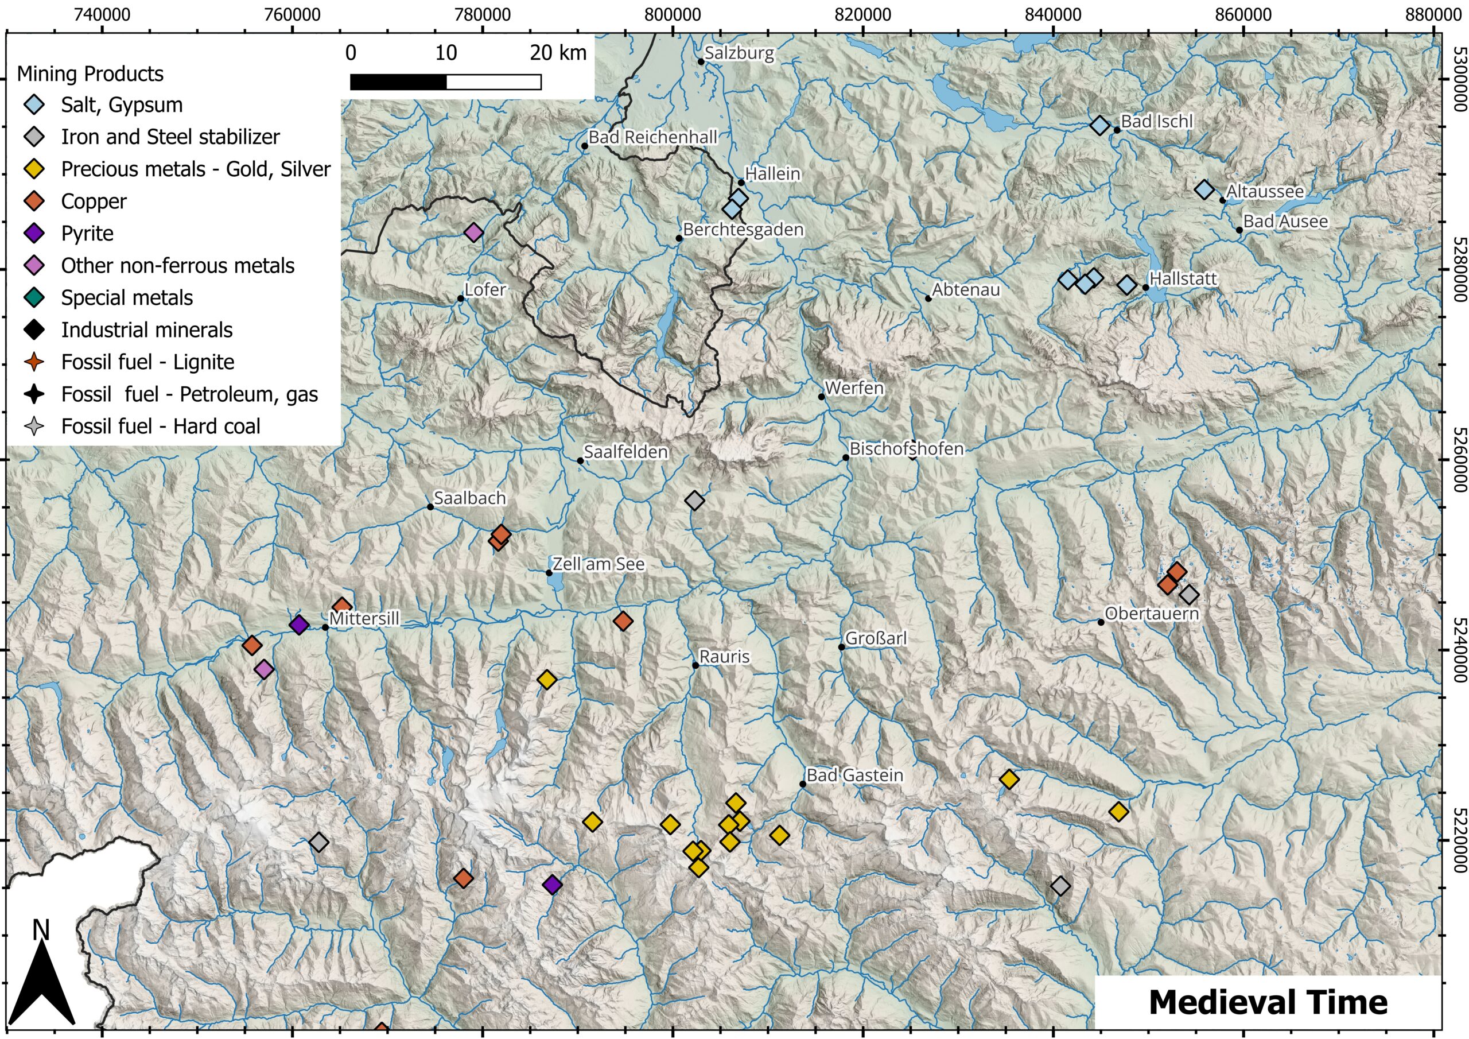Screen dimensions: 1469x1039
Task: Click the Saalbach label
Action: point(469,498)
